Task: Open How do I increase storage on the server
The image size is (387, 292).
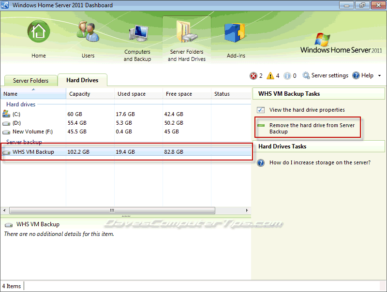Action: 320,162
